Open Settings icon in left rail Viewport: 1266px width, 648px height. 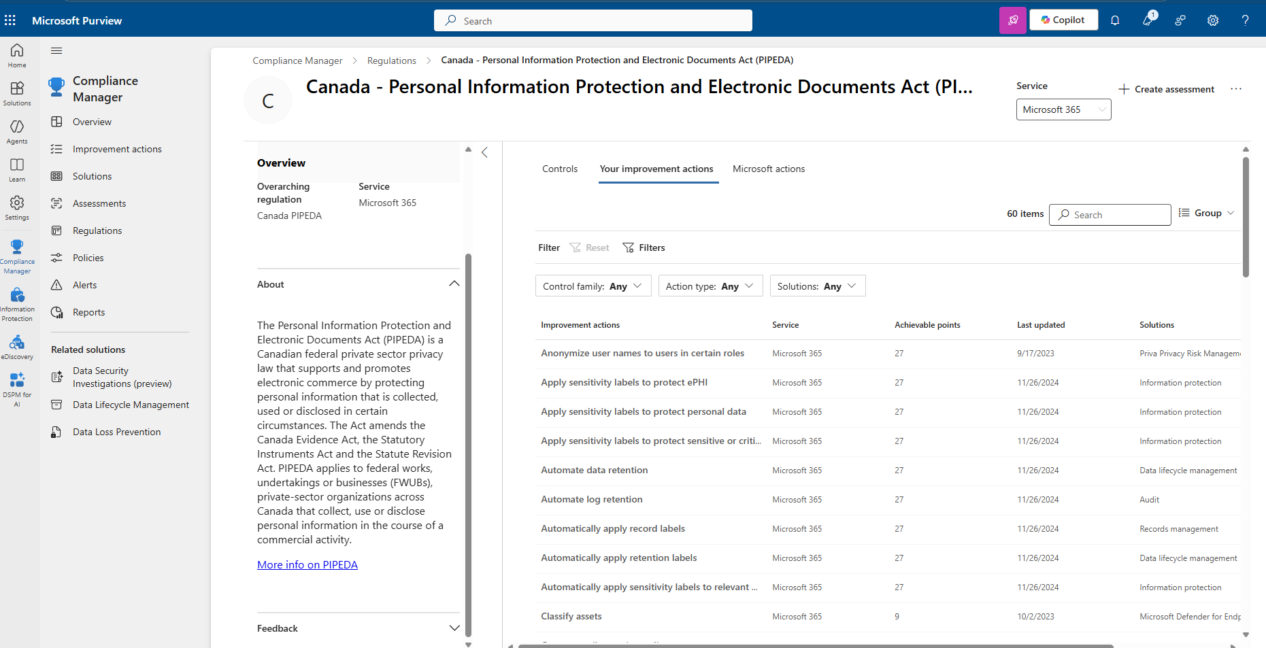[17, 208]
